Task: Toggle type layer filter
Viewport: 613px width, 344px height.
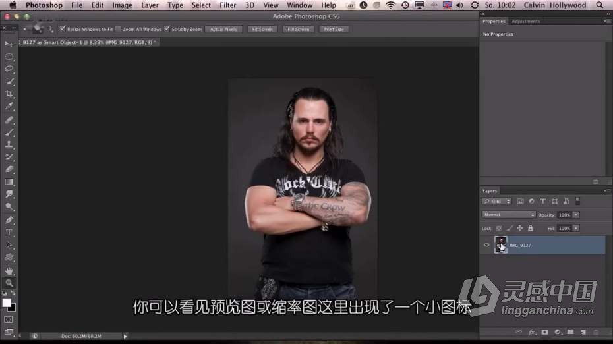Action: click(x=543, y=201)
